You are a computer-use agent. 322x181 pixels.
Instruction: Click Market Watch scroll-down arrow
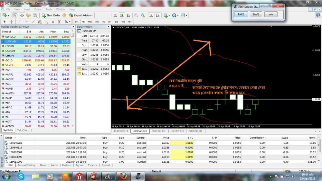72,126
